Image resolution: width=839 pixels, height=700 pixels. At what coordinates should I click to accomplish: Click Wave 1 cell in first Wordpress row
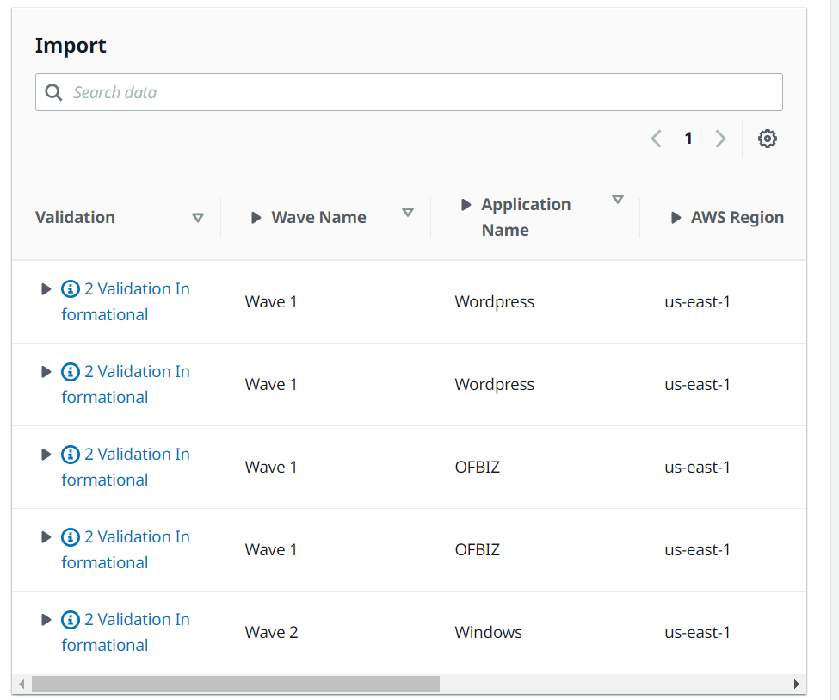tap(271, 302)
